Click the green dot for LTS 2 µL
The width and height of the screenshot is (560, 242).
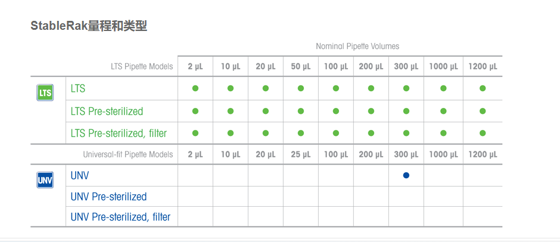[195, 88]
